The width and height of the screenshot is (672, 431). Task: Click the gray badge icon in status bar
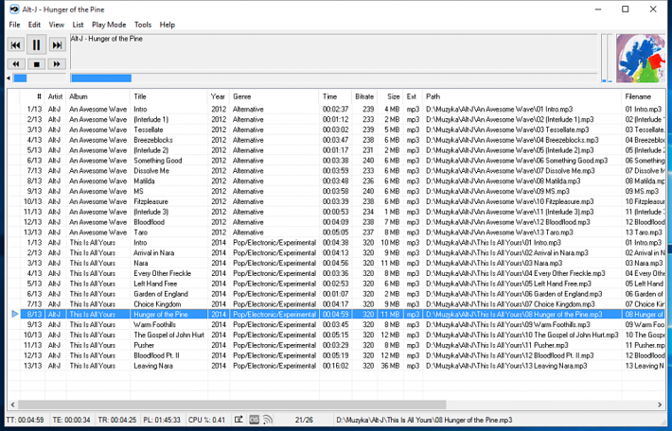click(255, 420)
